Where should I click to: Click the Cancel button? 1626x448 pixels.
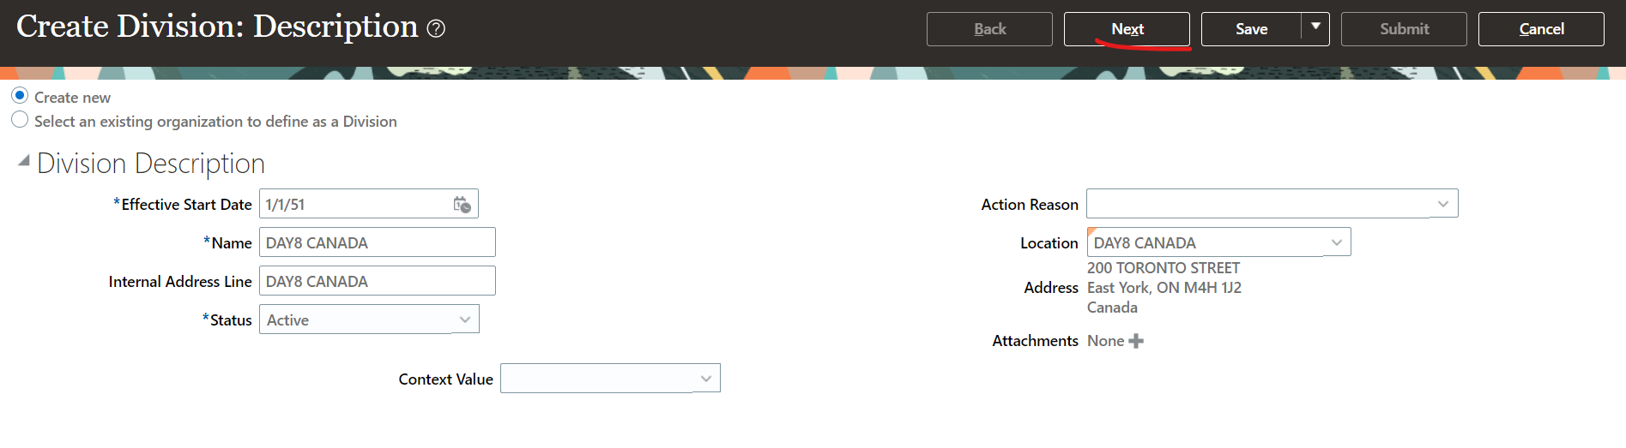click(1541, 29)
